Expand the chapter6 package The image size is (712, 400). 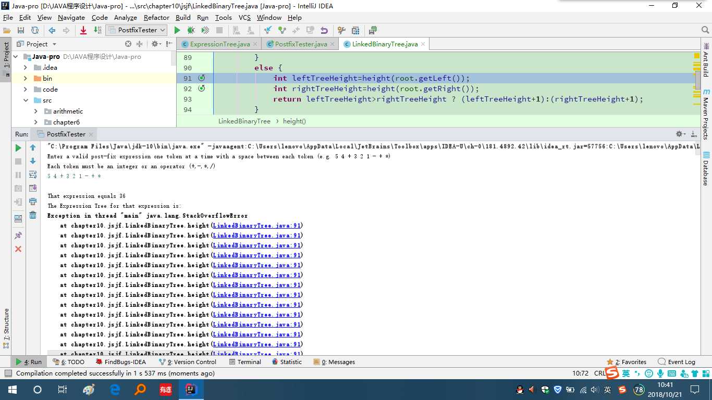[x=36, y=122]
